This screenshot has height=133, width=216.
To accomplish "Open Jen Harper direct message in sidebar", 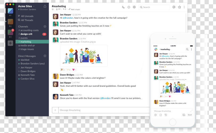I will [x=25, y=68].
